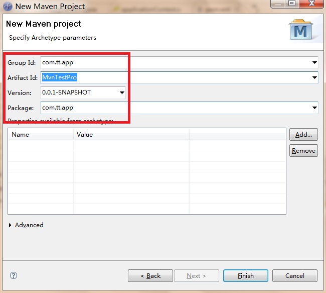Click the Finish button
Screen dimensions: 326x293
tap(246, 275)
